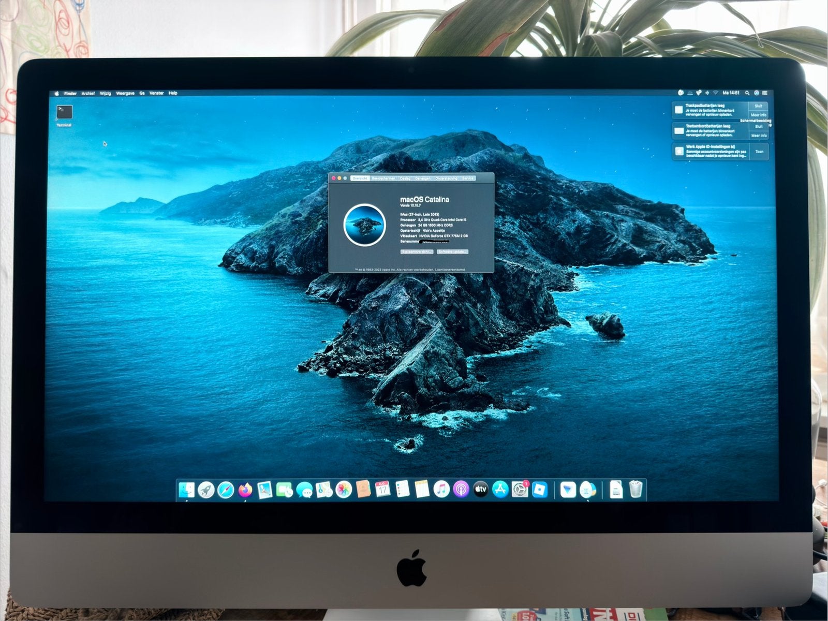Open Photos from the Dock
The height and width of the screenshot is (621, 828).
pos(344,490)
